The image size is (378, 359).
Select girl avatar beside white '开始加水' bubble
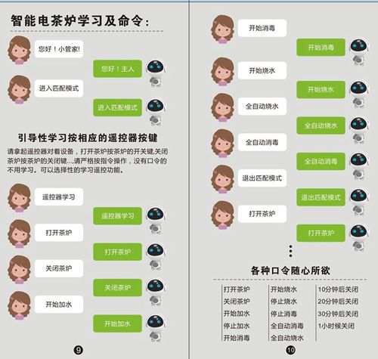click(x=19, y=305)
